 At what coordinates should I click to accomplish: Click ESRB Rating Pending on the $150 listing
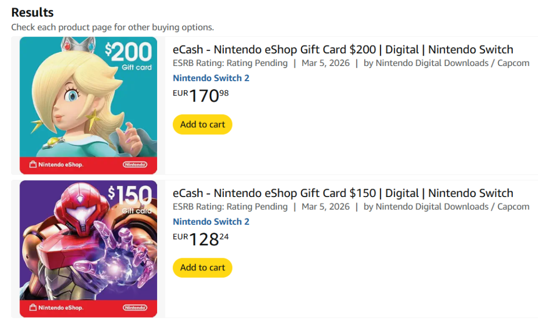pos(230,206)
